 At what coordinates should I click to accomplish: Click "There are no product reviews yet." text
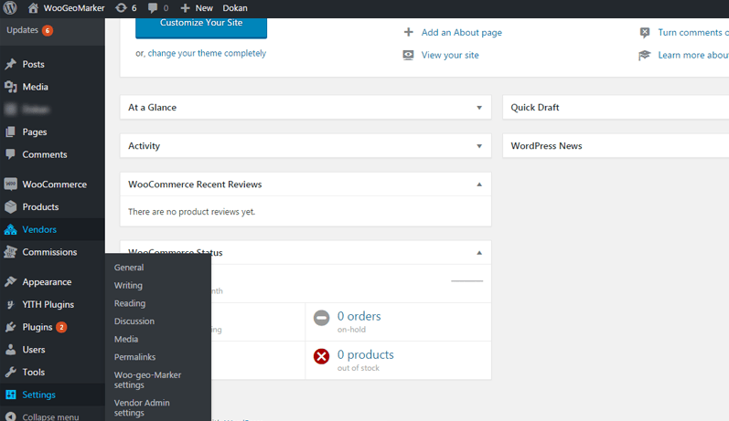coord(191,212)
